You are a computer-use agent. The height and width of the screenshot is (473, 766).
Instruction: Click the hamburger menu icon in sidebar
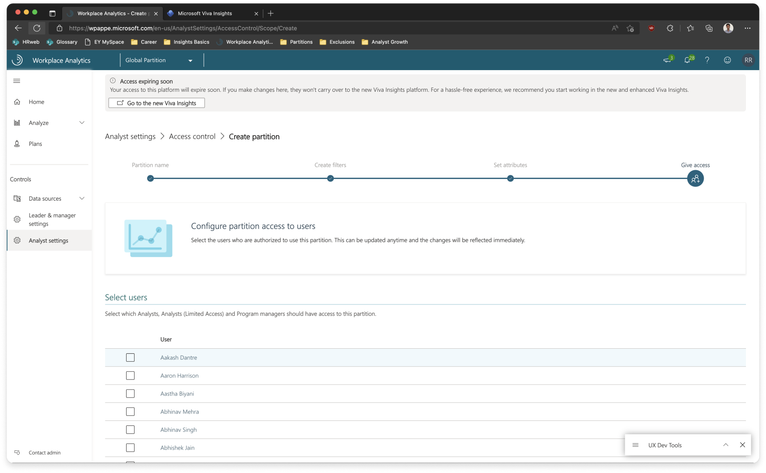click(17, 81)
